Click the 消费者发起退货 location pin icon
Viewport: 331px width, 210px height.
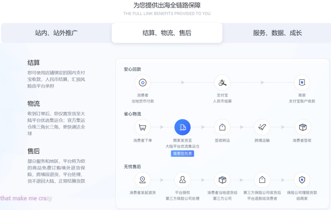(143, 180)
